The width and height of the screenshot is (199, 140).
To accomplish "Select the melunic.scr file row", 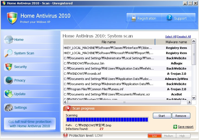I will tap(127, 94).
